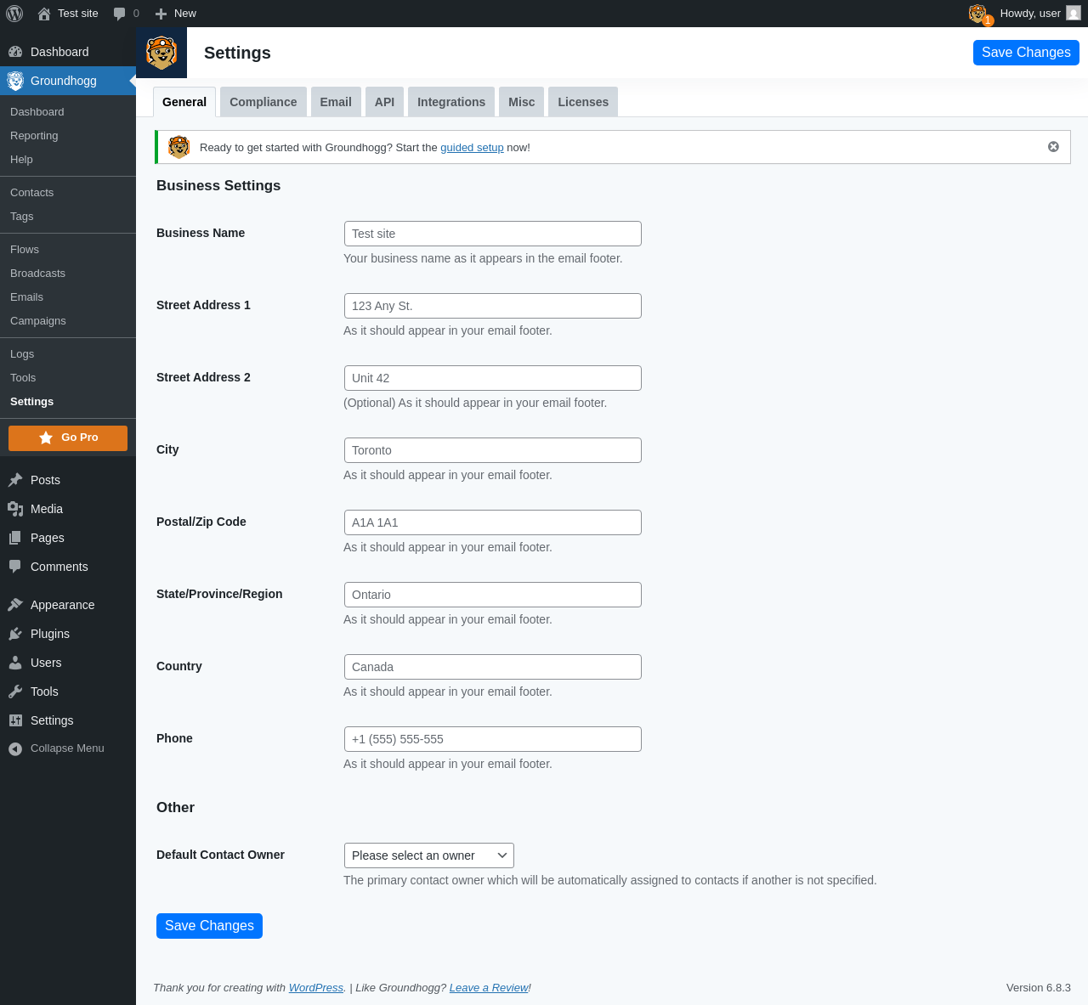Click the Plugins plug icon in sidebar

click(x=15, y=634)
